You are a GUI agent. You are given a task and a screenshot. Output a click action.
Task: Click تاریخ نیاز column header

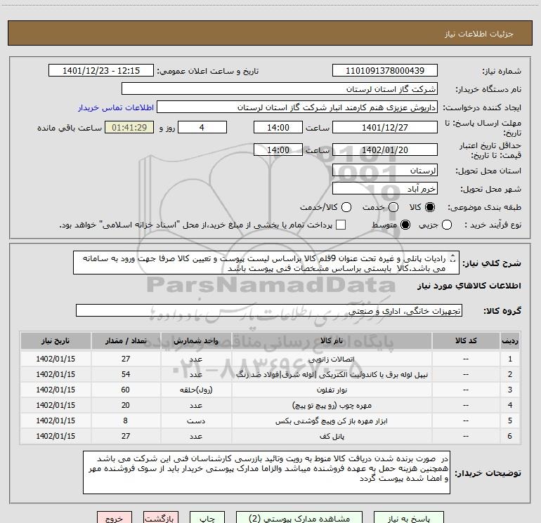coord(56,341)
